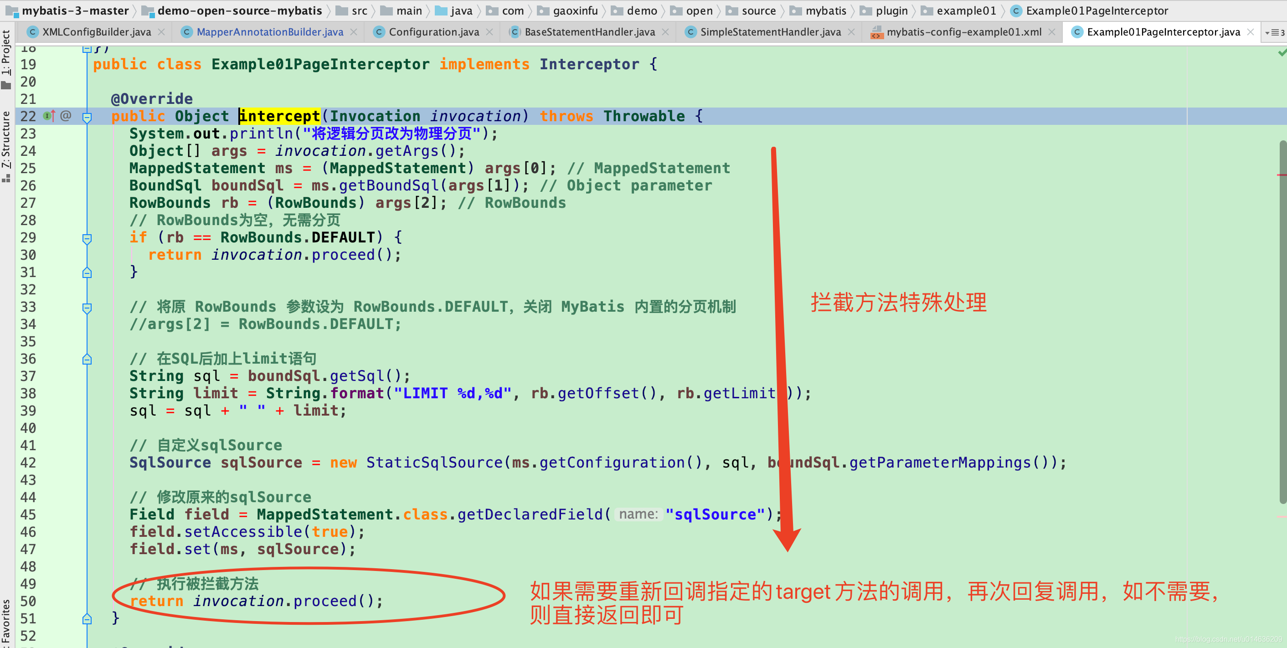Close the Configuration.java tab
Viewport: 1287px width, 648px height.
pyautogui.click(x=489, y=32)
